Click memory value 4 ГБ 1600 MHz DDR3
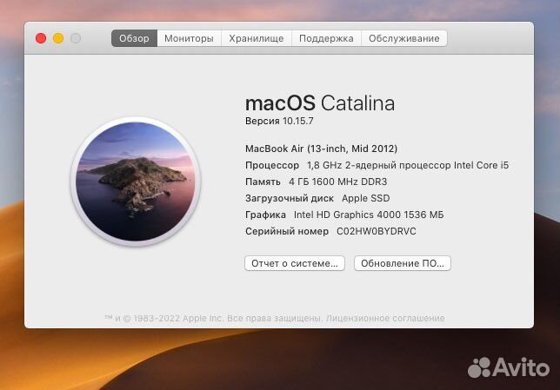The width and height of the screenshot is (560, 390). point(338,182)
